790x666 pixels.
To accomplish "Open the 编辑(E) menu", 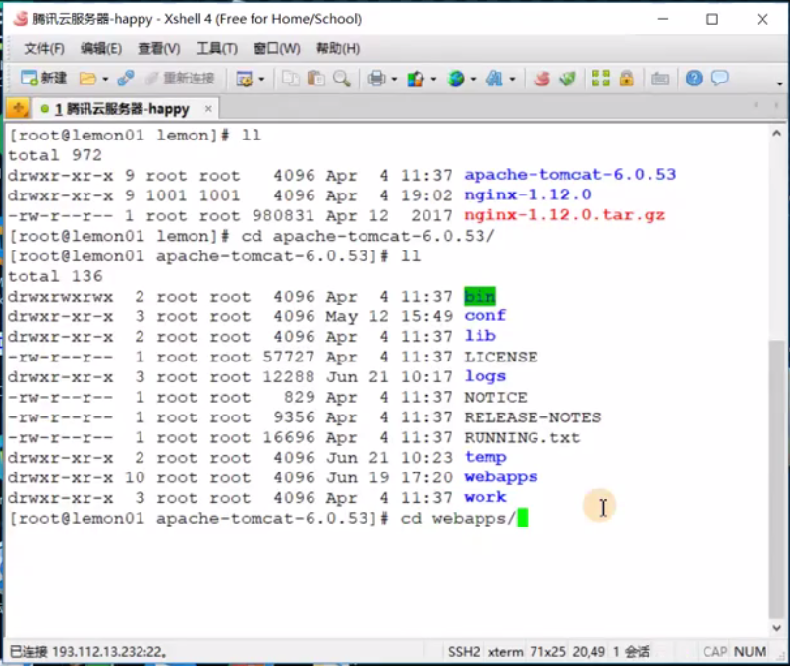I will (101, 49).
